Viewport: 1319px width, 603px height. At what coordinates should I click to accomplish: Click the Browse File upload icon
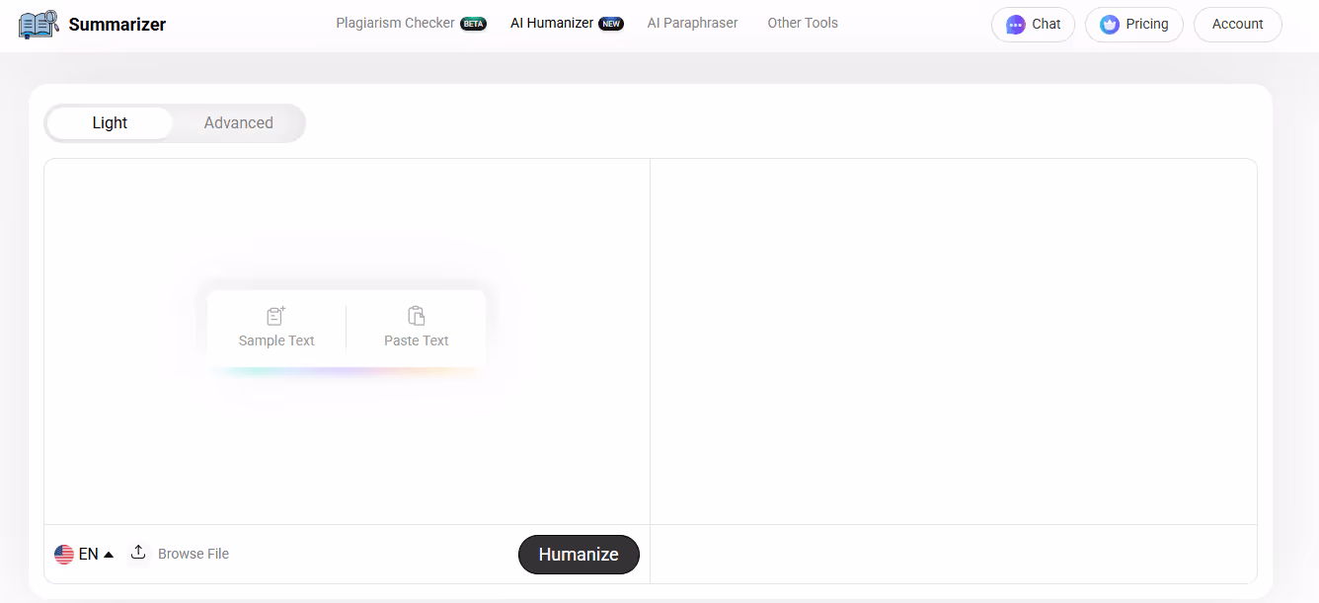(138, 553)
